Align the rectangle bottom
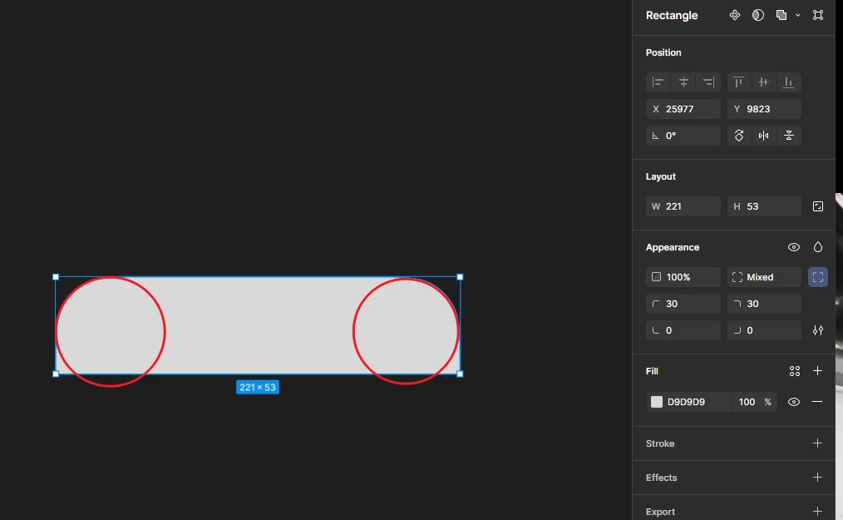This screenshot has height=520, width=843. pyautogui.click(x=789, y=82)
